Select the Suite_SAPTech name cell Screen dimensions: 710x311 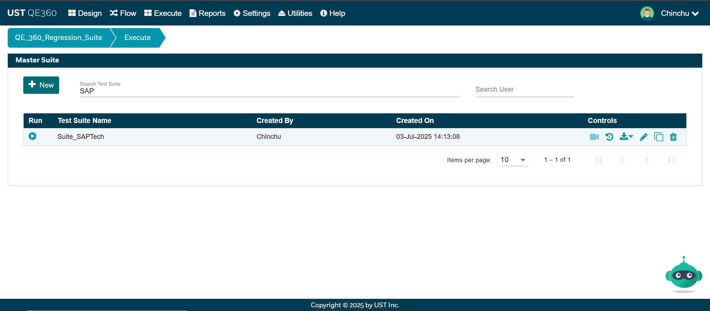point(81,137)
